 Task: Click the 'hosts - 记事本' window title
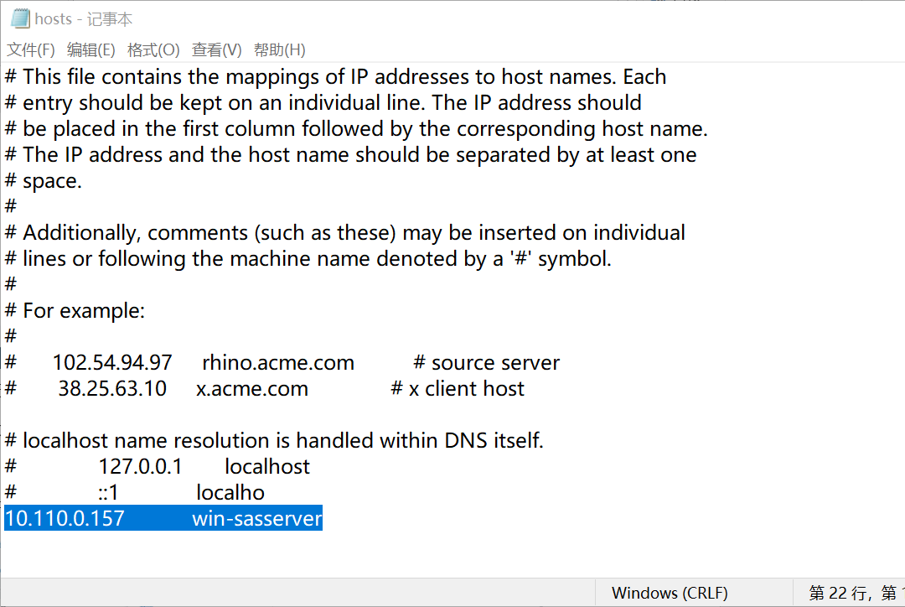(x=84, y=19)
